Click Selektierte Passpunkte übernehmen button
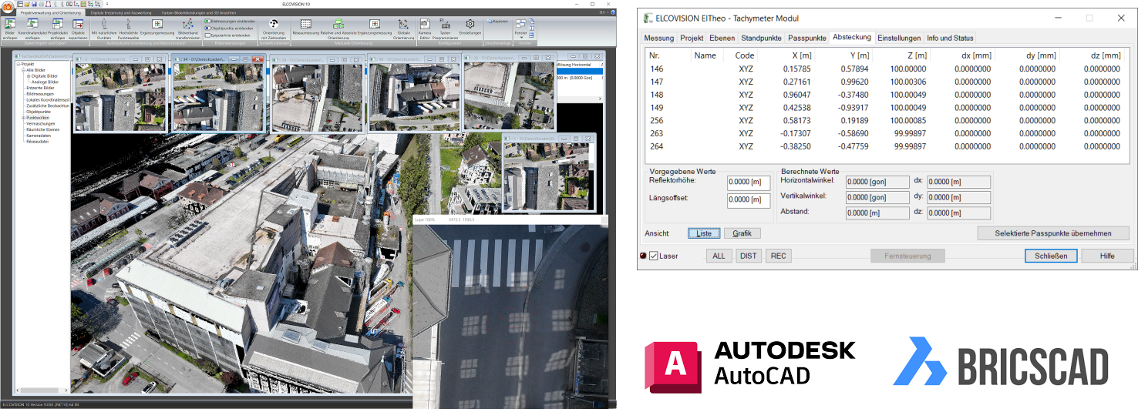The height and width of the screenshot is (412, 1138). click(x=1052, y=233)
